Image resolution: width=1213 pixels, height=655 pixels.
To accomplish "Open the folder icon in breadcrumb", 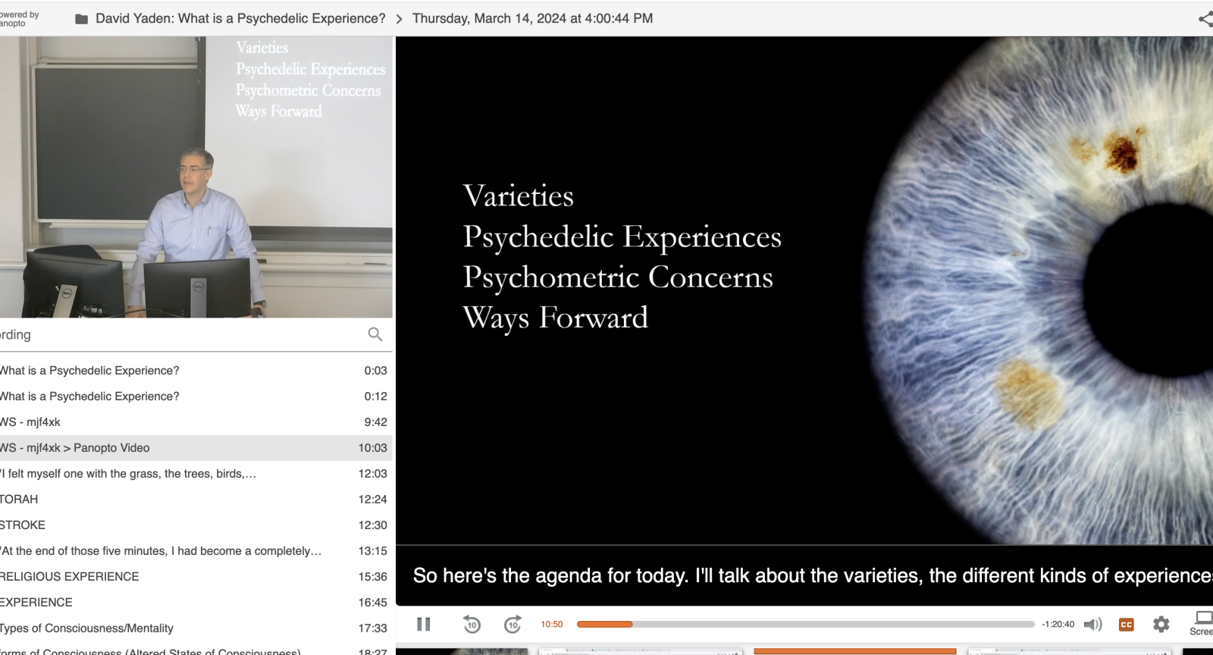I will [82, 19].
